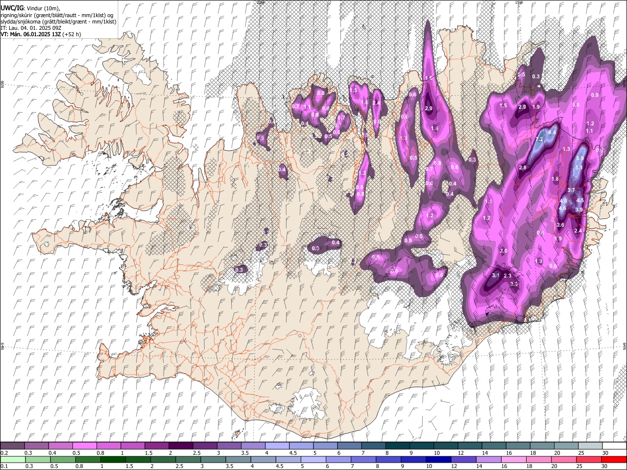The height and width of the screenshot is (470, 627).
Task: Pick the light pink swatch in rain scale
Action: [x=513, y=459]
